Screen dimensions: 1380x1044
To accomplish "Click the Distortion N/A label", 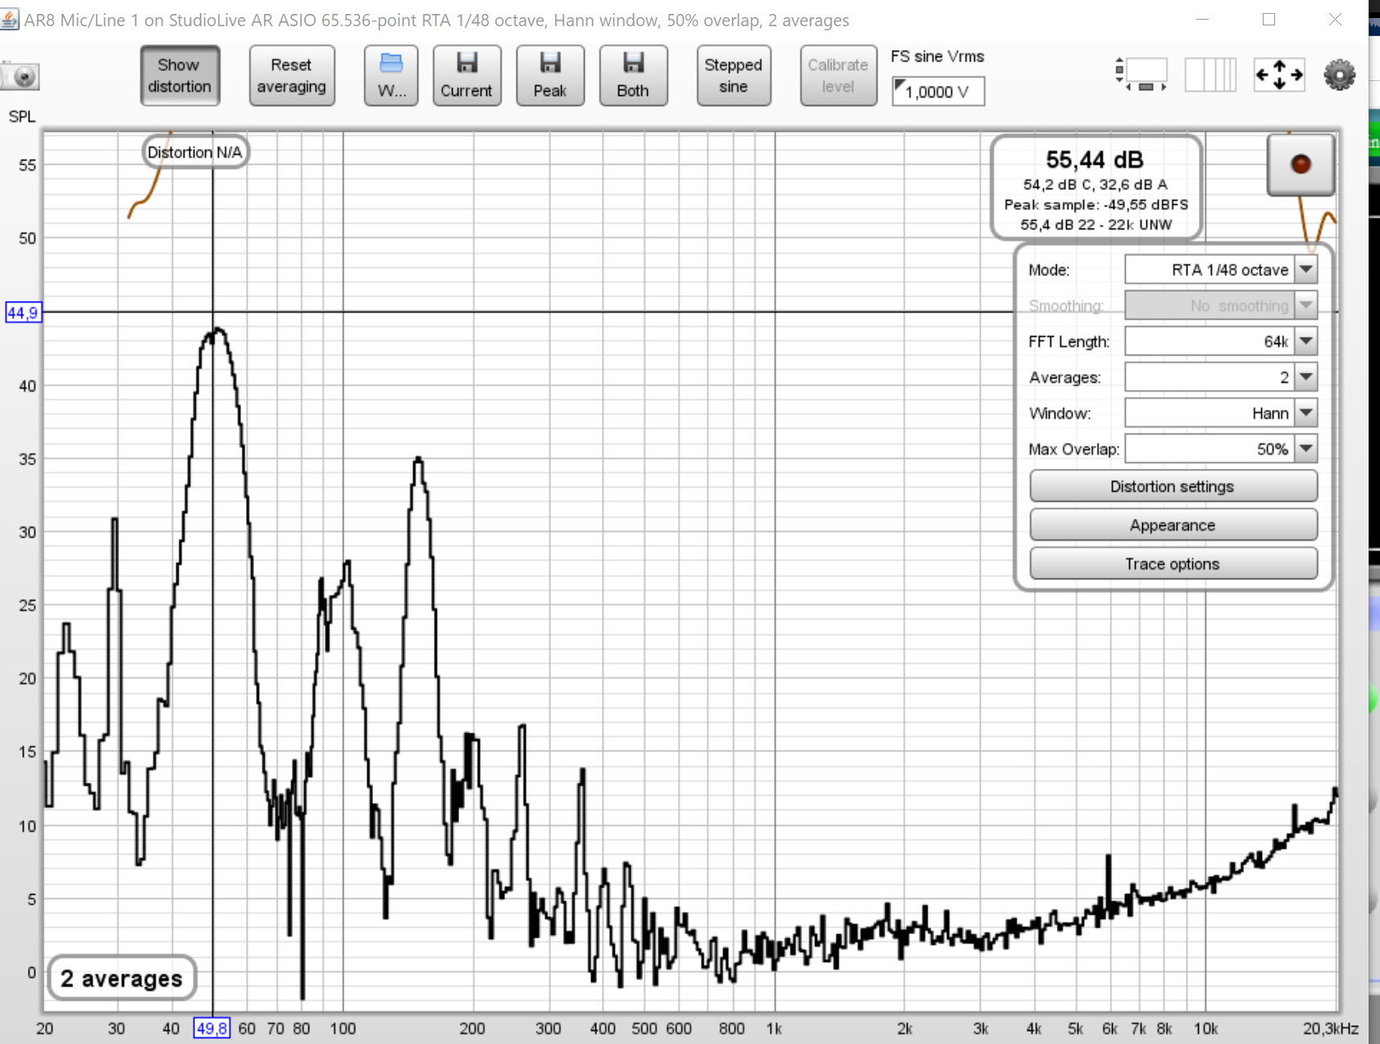I will (x=195, y=152).
